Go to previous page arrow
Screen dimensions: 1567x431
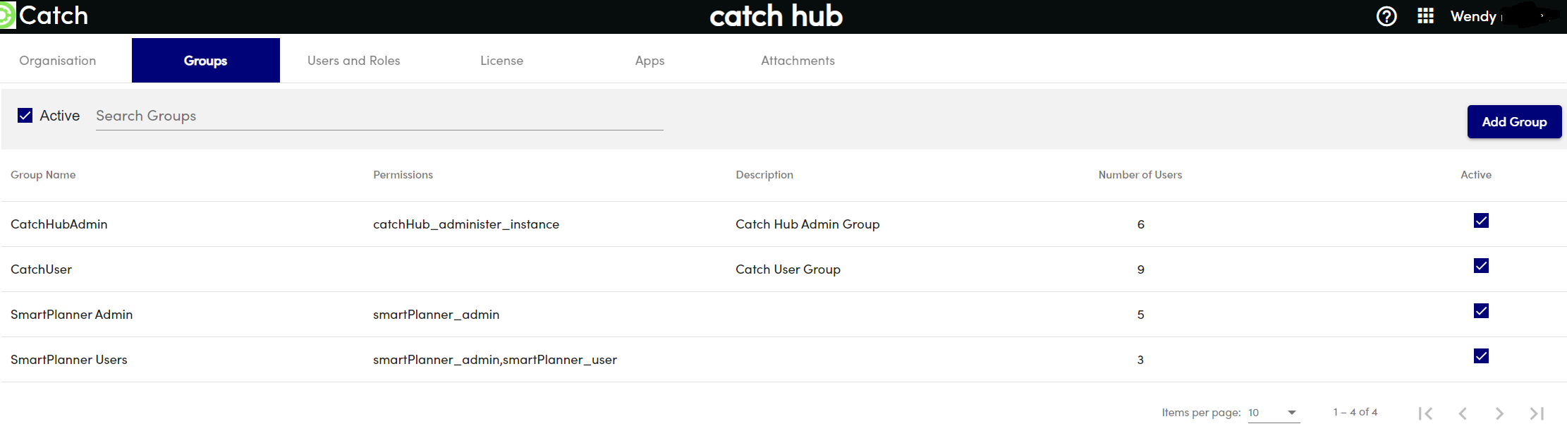(1463, 413)
